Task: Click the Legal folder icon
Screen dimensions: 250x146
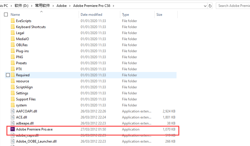Action: click(x=13, y=33)
